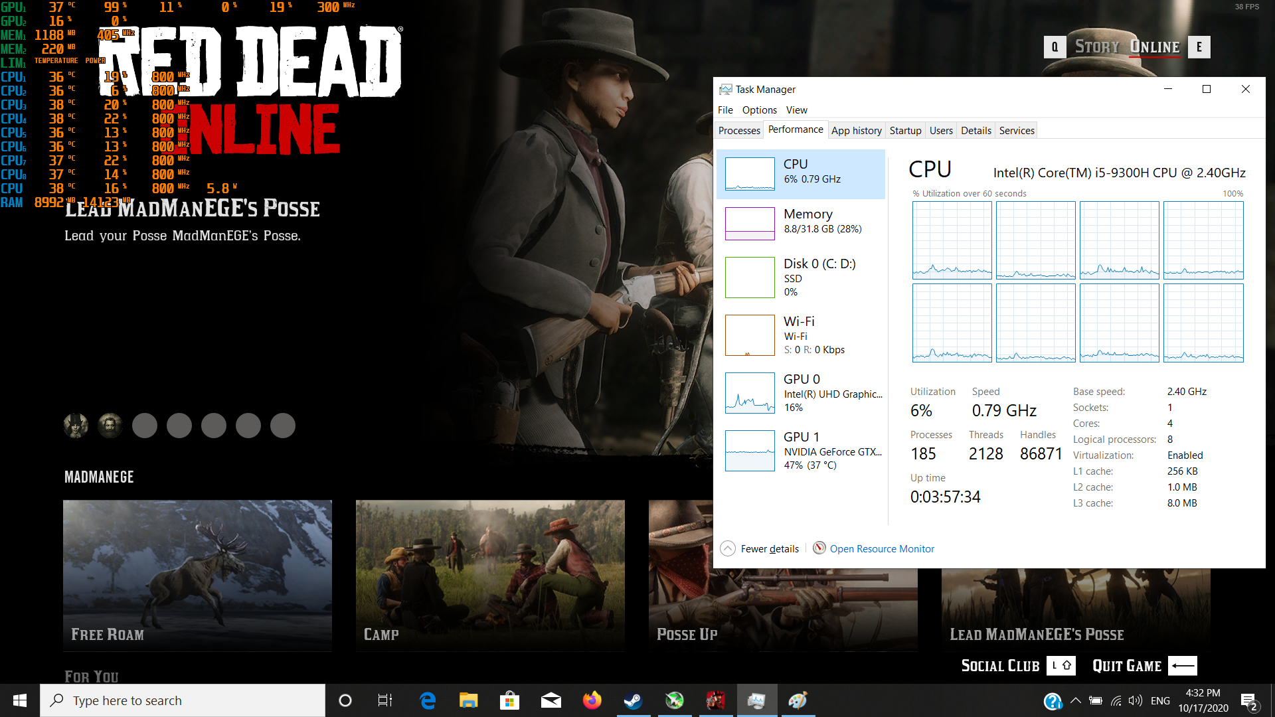Select the GPU 1 NVIDIA GeForce entry
Screen dimensions: 1275x717
[x=801, y=450]
